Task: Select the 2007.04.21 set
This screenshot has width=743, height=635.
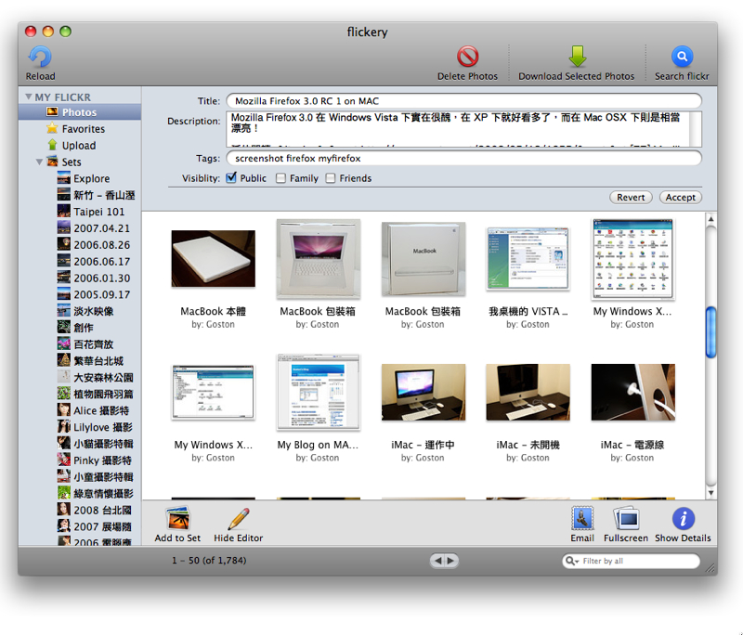Action: pyautogui.click(x=80, y=228)
